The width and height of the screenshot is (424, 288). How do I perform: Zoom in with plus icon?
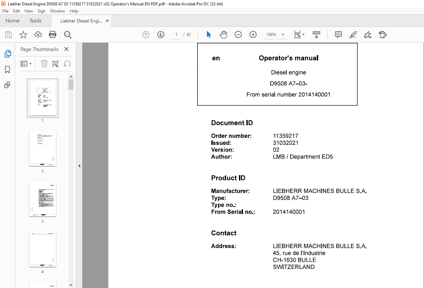coord(253,35)
